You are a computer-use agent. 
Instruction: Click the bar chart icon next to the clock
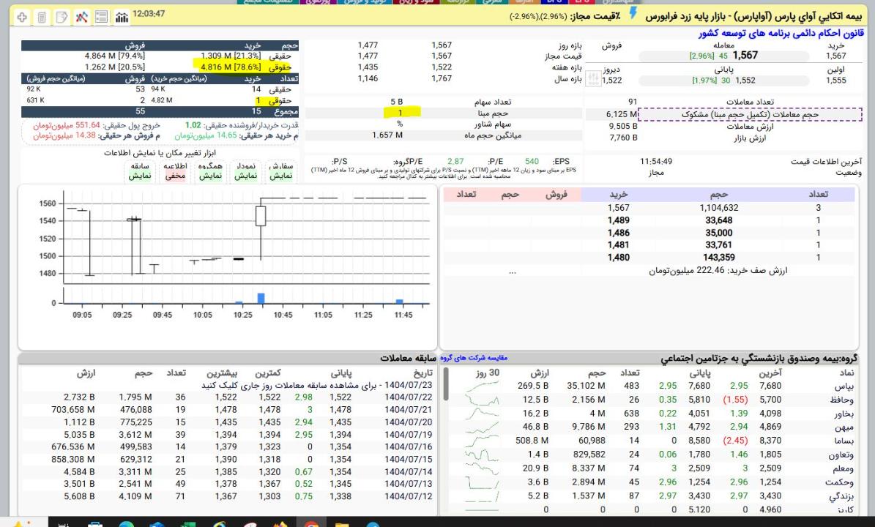(122, 17)
